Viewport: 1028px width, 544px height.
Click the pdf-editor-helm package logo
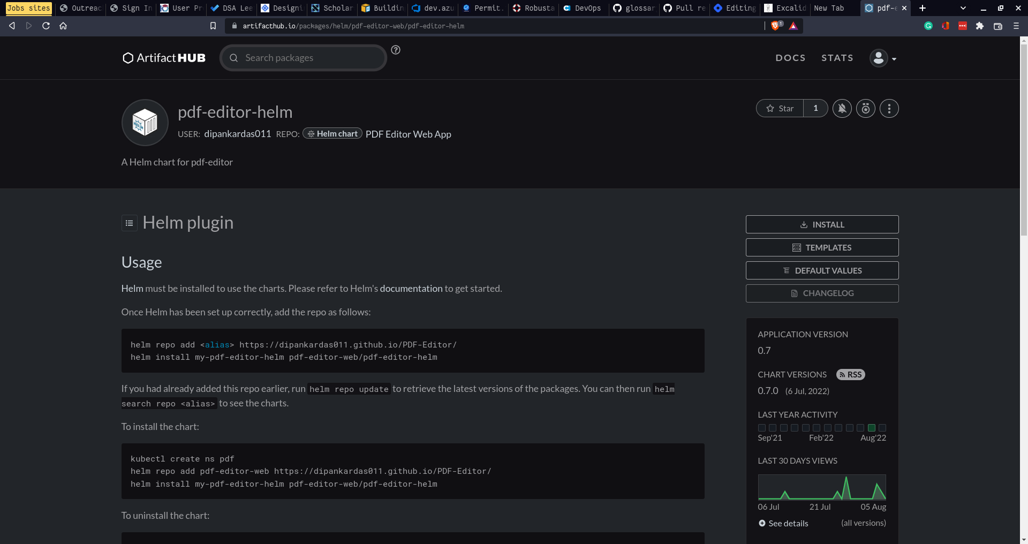(145, 123)
